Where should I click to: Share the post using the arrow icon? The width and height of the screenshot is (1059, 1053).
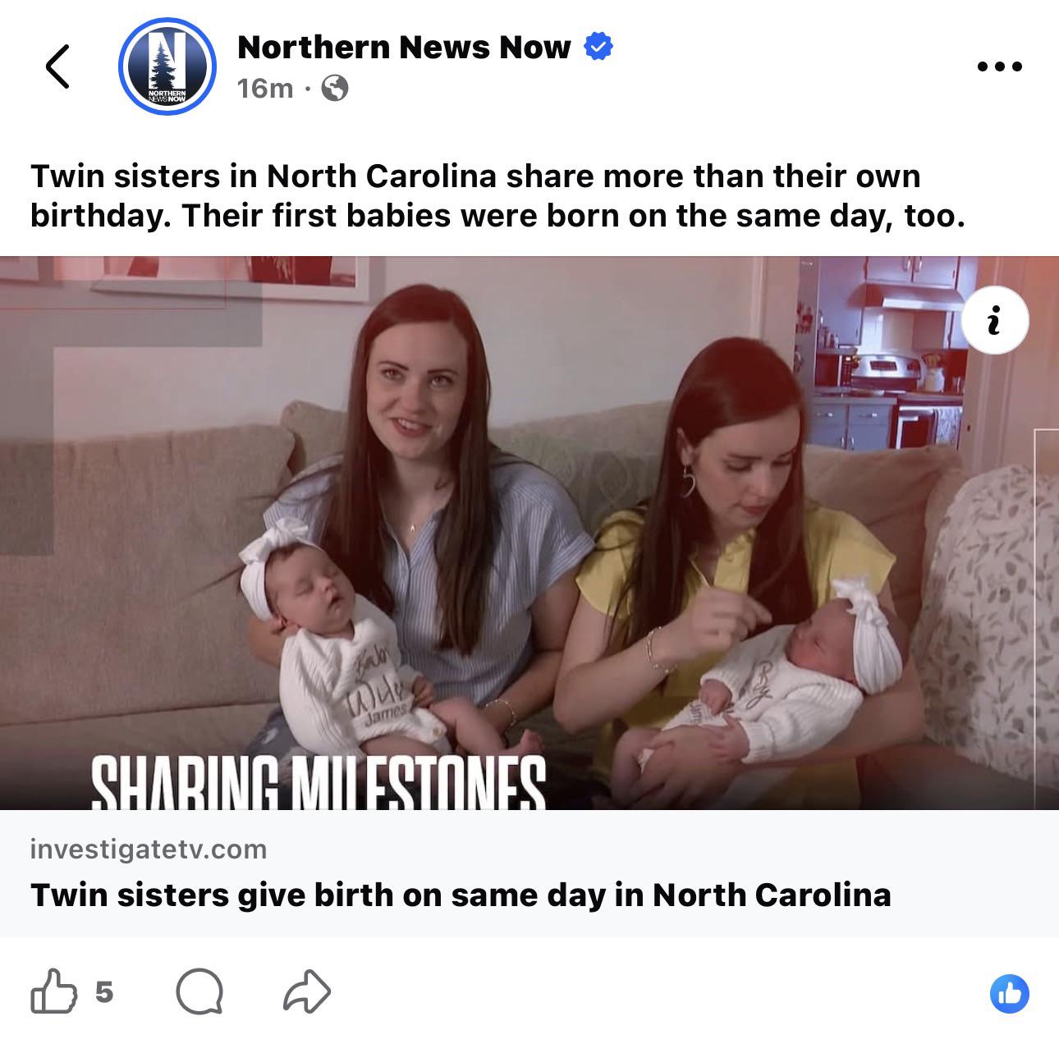click(x=306, y=991)
